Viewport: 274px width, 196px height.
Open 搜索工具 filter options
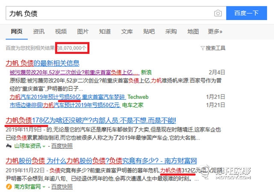coord(215,48)
